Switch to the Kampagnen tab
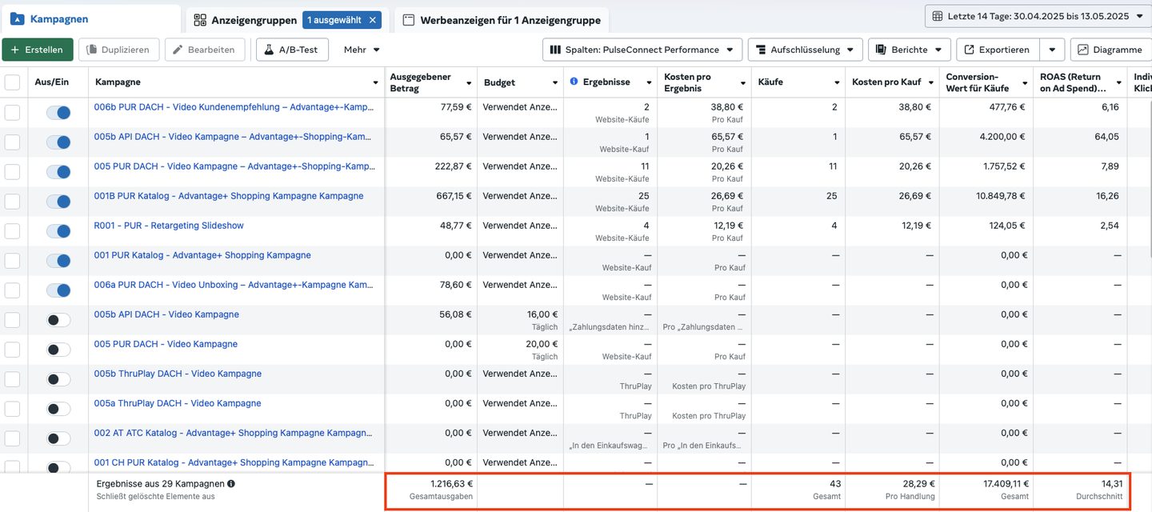 coord(90,19)
